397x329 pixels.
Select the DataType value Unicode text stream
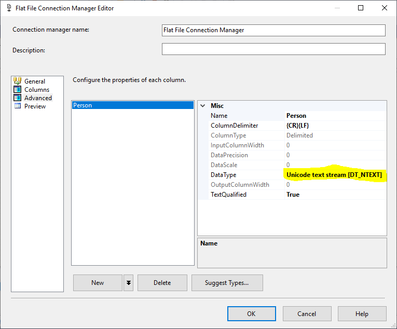(334, 175)
